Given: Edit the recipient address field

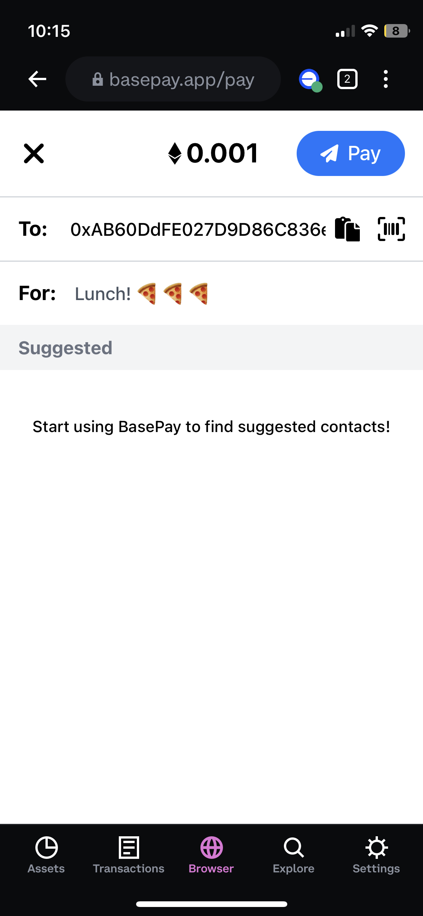Looking at the screenshot, I should click(x=198, y=229).
